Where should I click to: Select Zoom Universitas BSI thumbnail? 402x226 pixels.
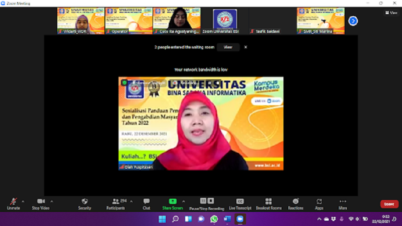pos(225,21)
